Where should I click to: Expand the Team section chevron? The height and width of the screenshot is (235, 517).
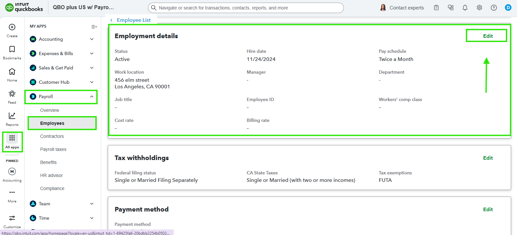click(92, 204)
